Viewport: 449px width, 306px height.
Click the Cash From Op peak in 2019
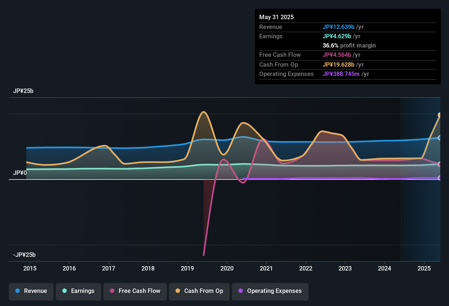pyautogui.click(x=203, y=112)
